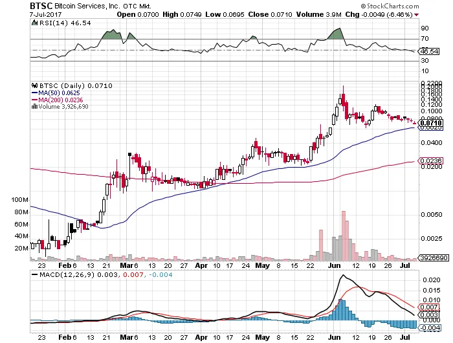This screenshot has width=453, height=343.
Task: Click the 20M volume axis label
Action: tap(21, 249)
